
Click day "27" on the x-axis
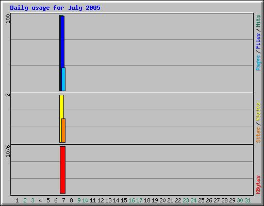[x=217, y=200]
